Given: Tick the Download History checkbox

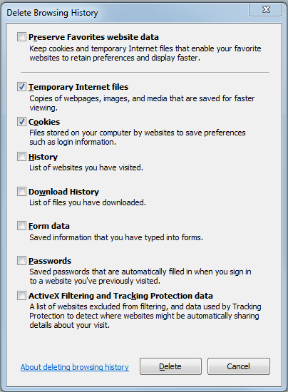Looking at the screenshot, I should (x=21, y=192).
